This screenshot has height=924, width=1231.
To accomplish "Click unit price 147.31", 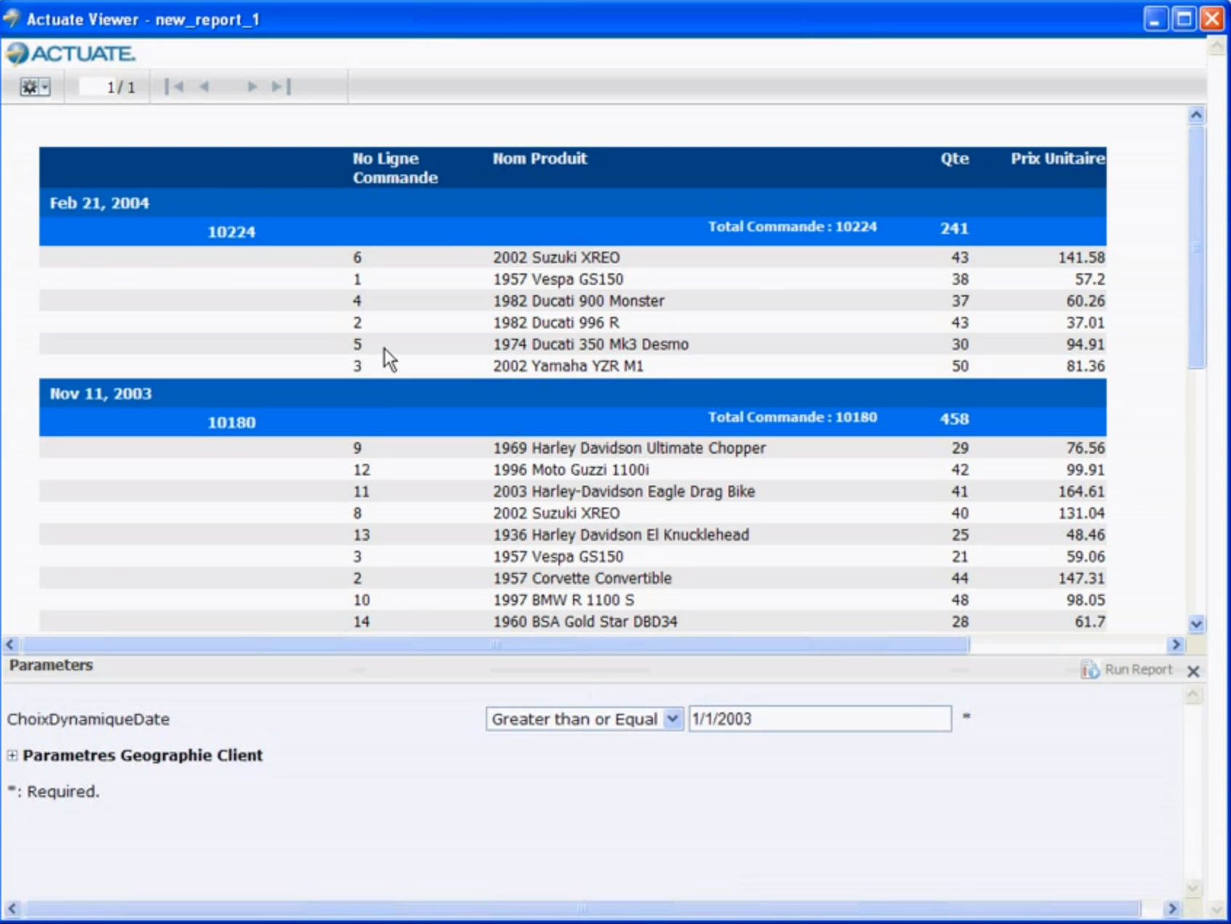I will (x=1081, y=579).
